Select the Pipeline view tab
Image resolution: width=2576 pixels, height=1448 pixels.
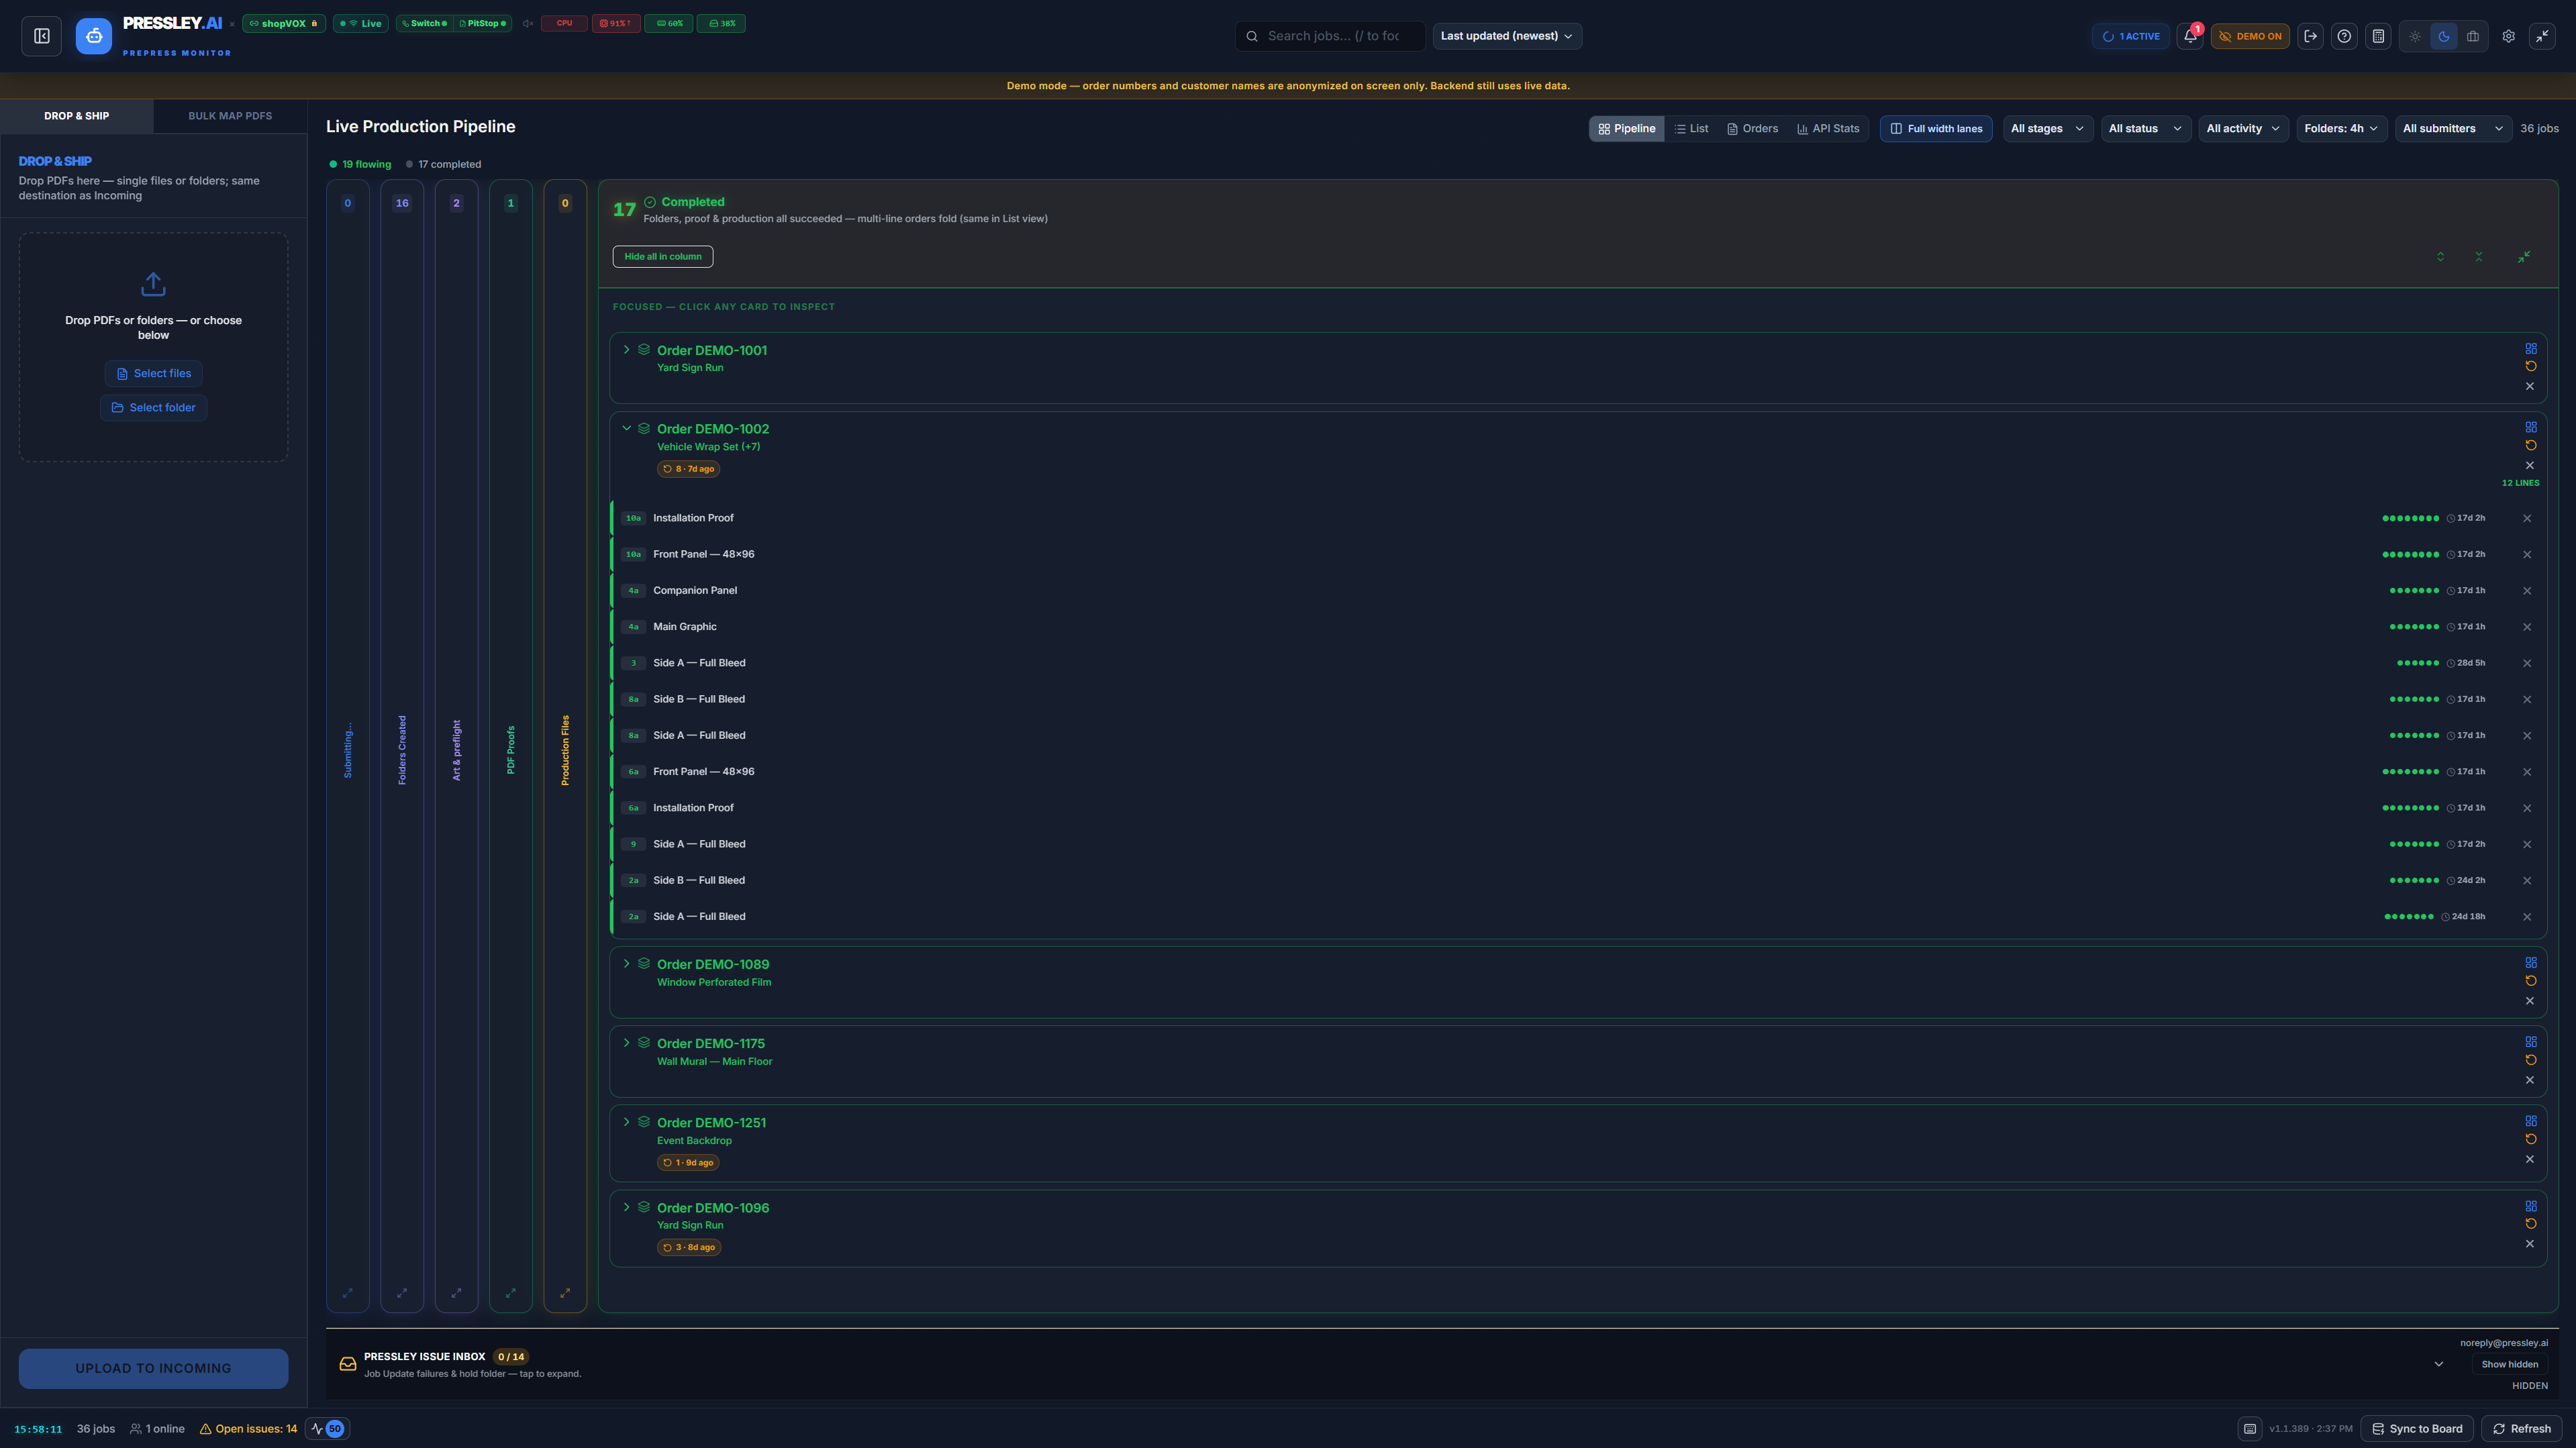[1627, 129]
